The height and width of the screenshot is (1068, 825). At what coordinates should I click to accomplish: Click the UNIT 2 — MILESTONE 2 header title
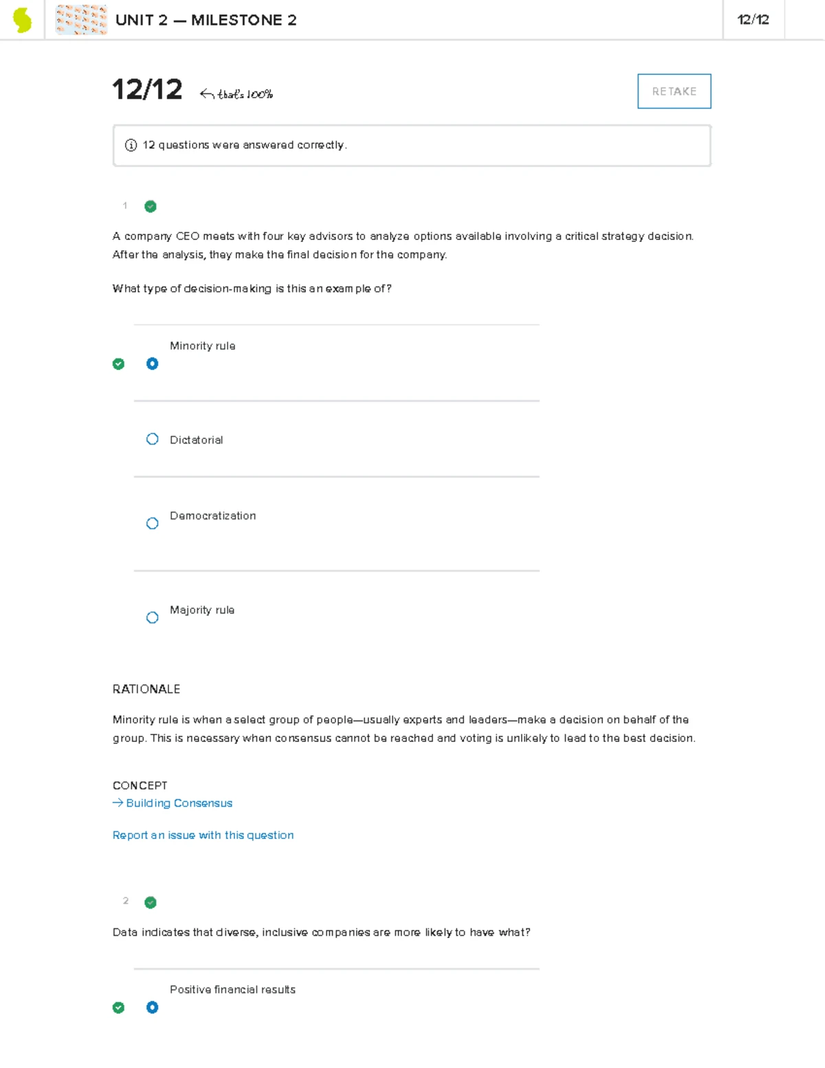206,20
